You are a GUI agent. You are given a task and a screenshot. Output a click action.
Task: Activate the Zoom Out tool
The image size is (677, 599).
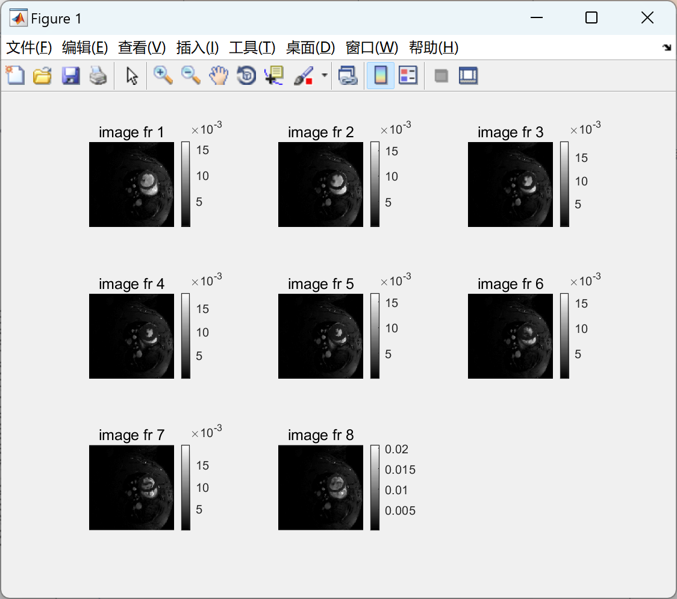(x=190, y=75)
